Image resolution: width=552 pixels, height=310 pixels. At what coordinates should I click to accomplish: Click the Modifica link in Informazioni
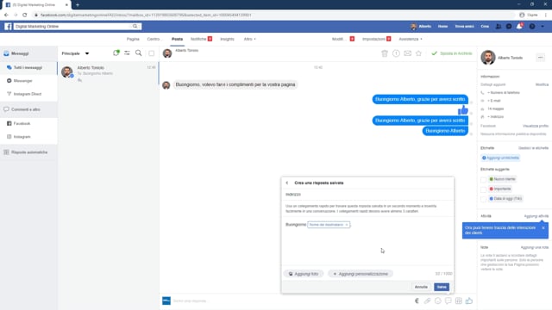(x=542, y=84)
